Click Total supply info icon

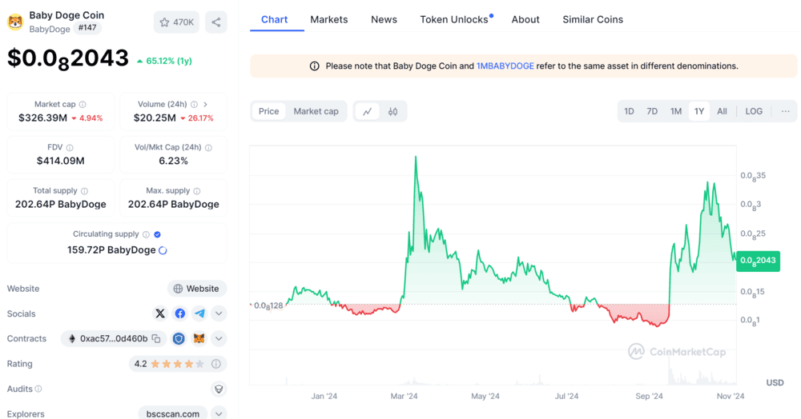tap(84, 191)
